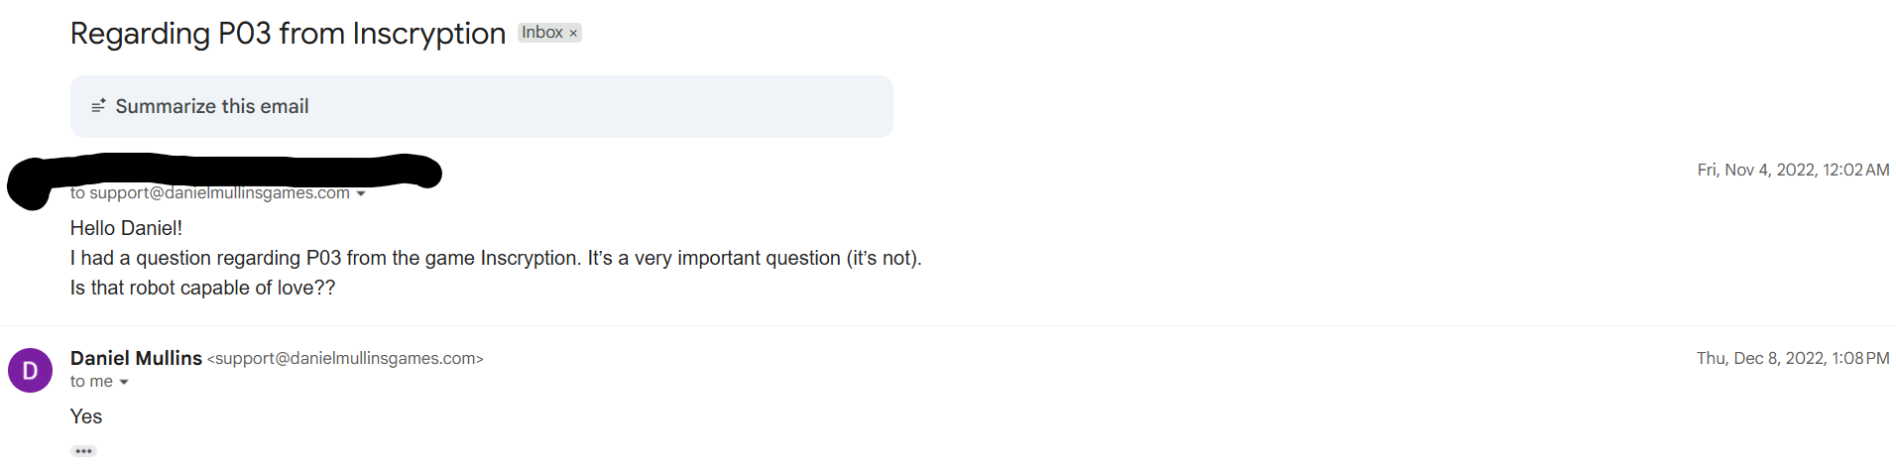Screen dimensions: 1896x473
Task: Expand recipient details arrow after support@danielmullinsgames.com
Action: pyautogui.click(x=361, y=193)
